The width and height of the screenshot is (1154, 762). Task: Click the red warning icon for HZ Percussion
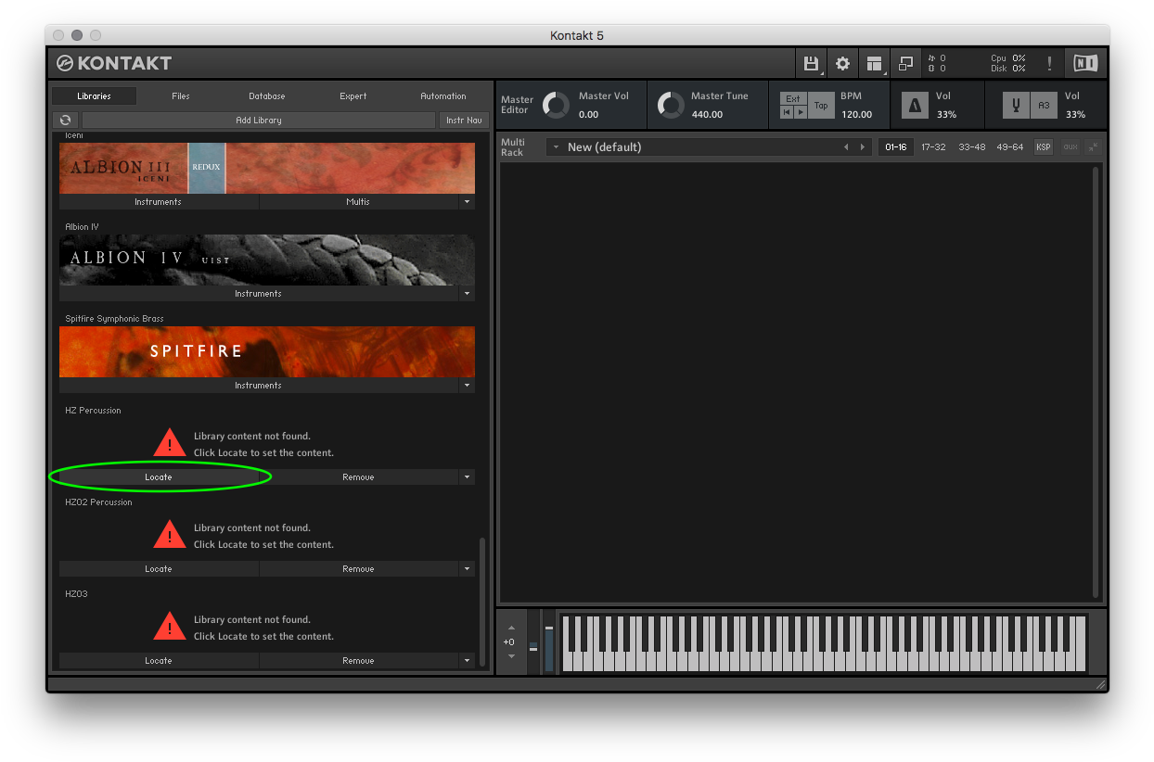tap(170, 443)
